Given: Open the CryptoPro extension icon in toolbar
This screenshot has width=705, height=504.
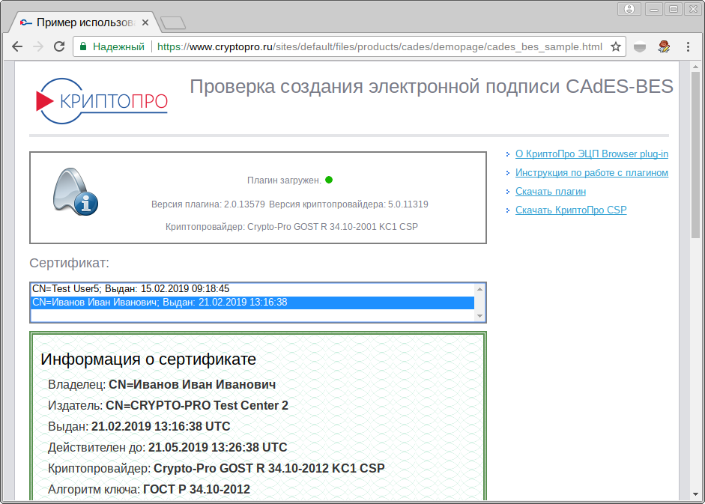Looking at the screenshot, I should pos(664,46).
